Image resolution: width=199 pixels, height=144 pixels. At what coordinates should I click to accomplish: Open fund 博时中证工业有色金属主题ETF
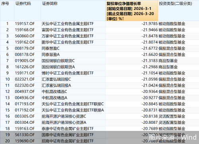tap(68, 73)
